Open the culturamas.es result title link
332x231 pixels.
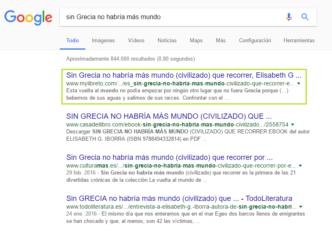(x=169, y=157)
